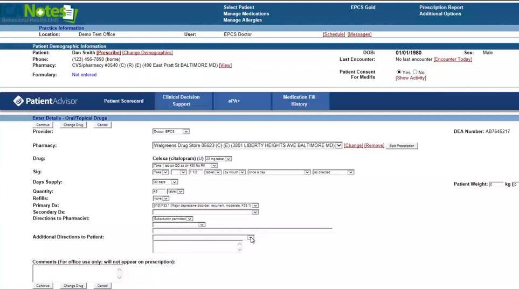Open the Primary Dx dropdown

(x=205, y=206)
